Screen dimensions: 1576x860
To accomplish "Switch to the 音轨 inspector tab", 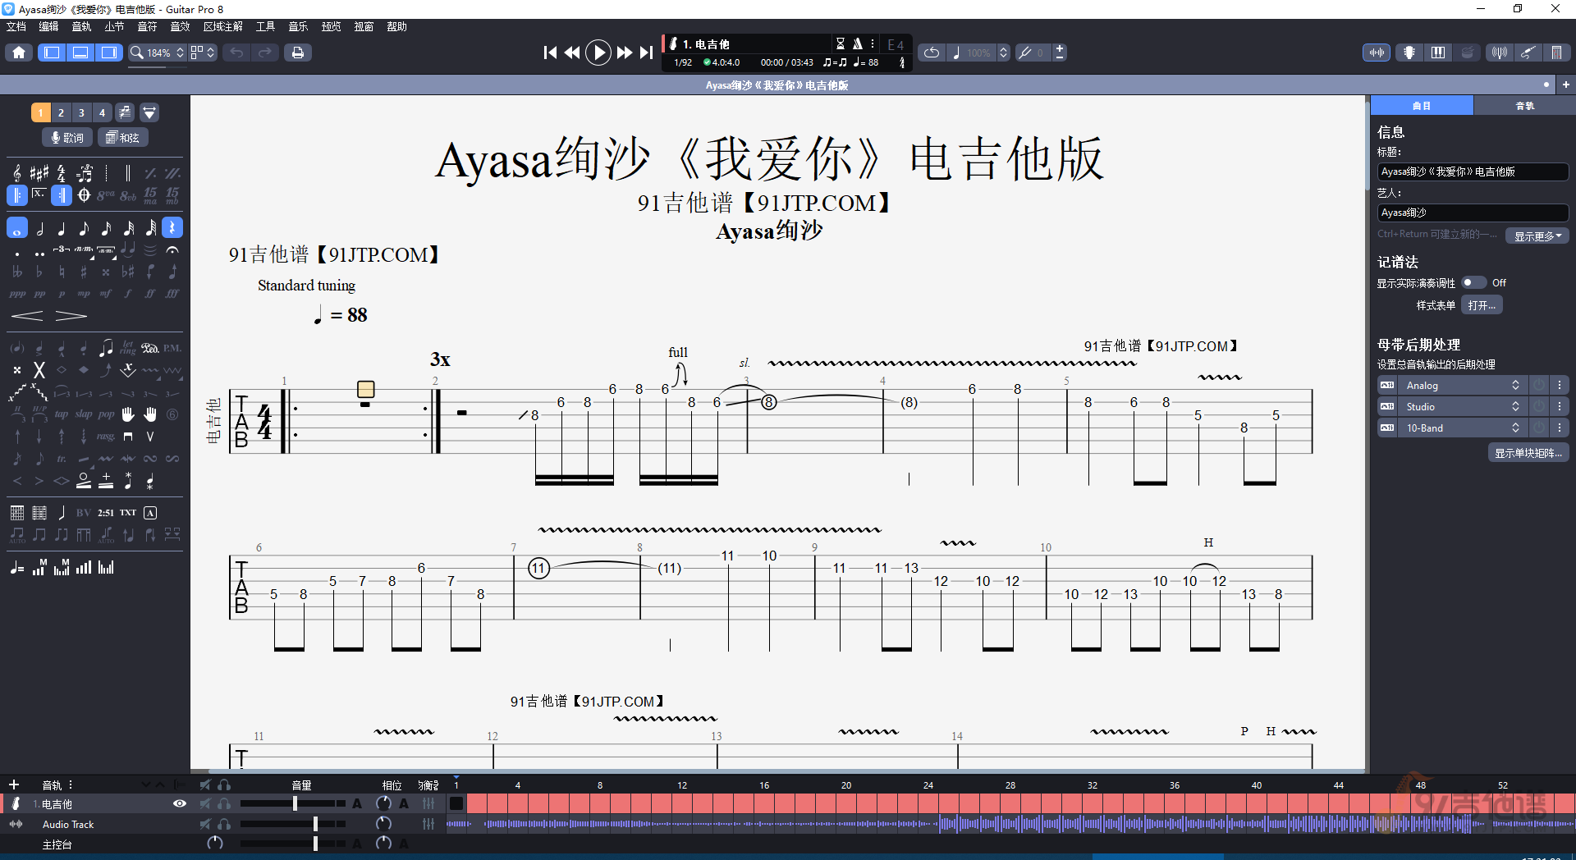I will tap(1524, 106).
